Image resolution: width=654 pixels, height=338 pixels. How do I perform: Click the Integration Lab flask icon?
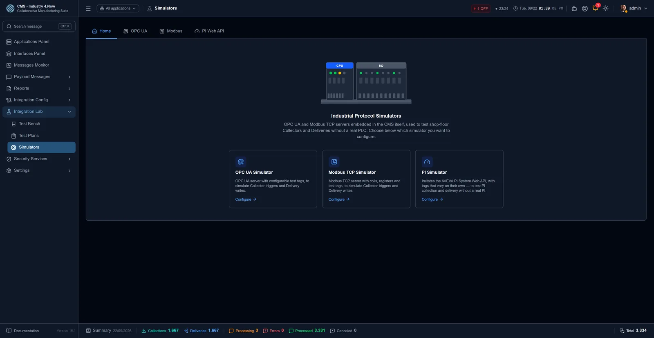click(9, 112)
